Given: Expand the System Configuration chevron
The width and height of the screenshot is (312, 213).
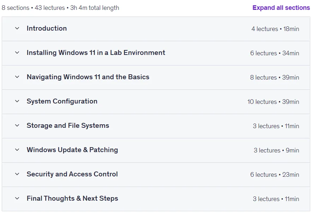Looking at the screenshot, I should 17,101.
